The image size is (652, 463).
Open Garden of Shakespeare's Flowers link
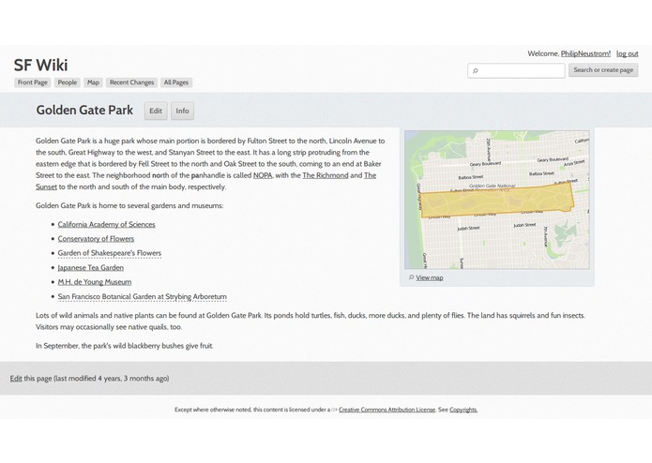click(x=110, y=253)
